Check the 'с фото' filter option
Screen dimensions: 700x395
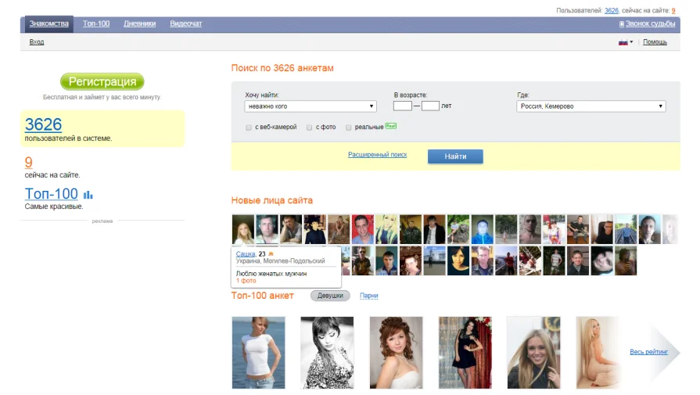(x=310, y=127)
